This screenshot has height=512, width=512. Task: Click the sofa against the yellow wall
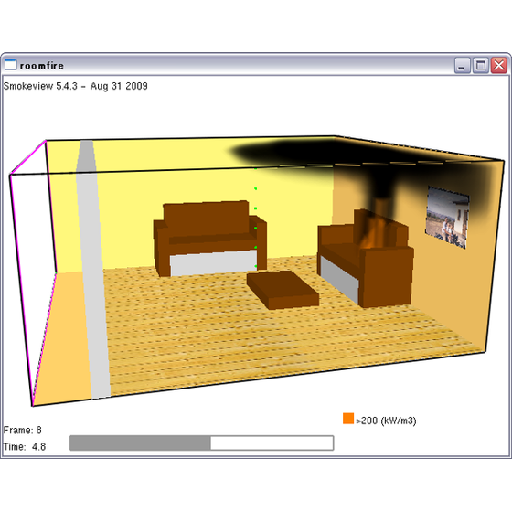coord(210,239)
